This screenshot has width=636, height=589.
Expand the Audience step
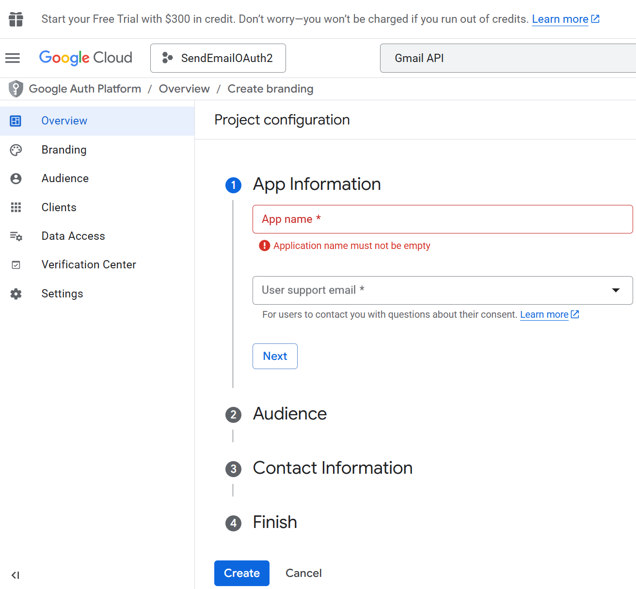[289, 414]
